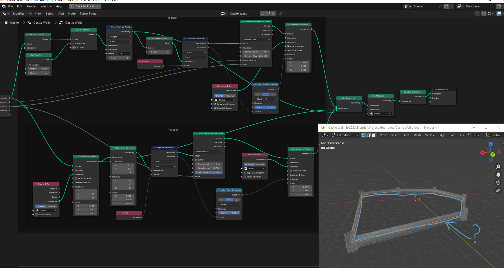Toggle the pin icon beside Castle Walls datablock

tap(280, 14)
